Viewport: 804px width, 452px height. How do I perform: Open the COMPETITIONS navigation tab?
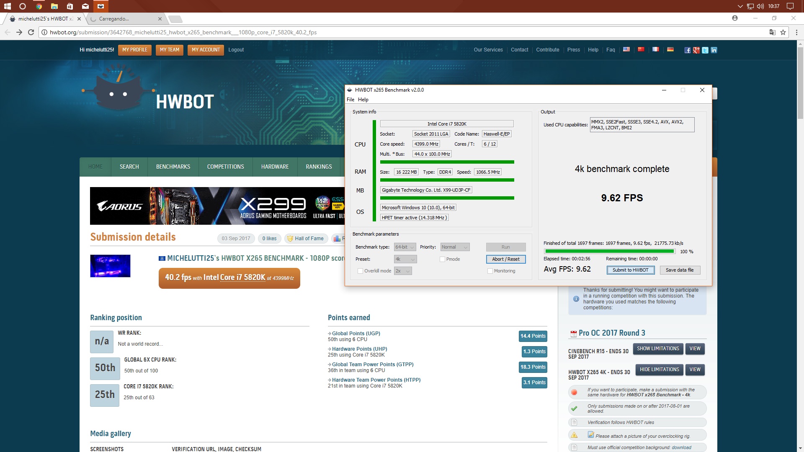tap(225, 167)
